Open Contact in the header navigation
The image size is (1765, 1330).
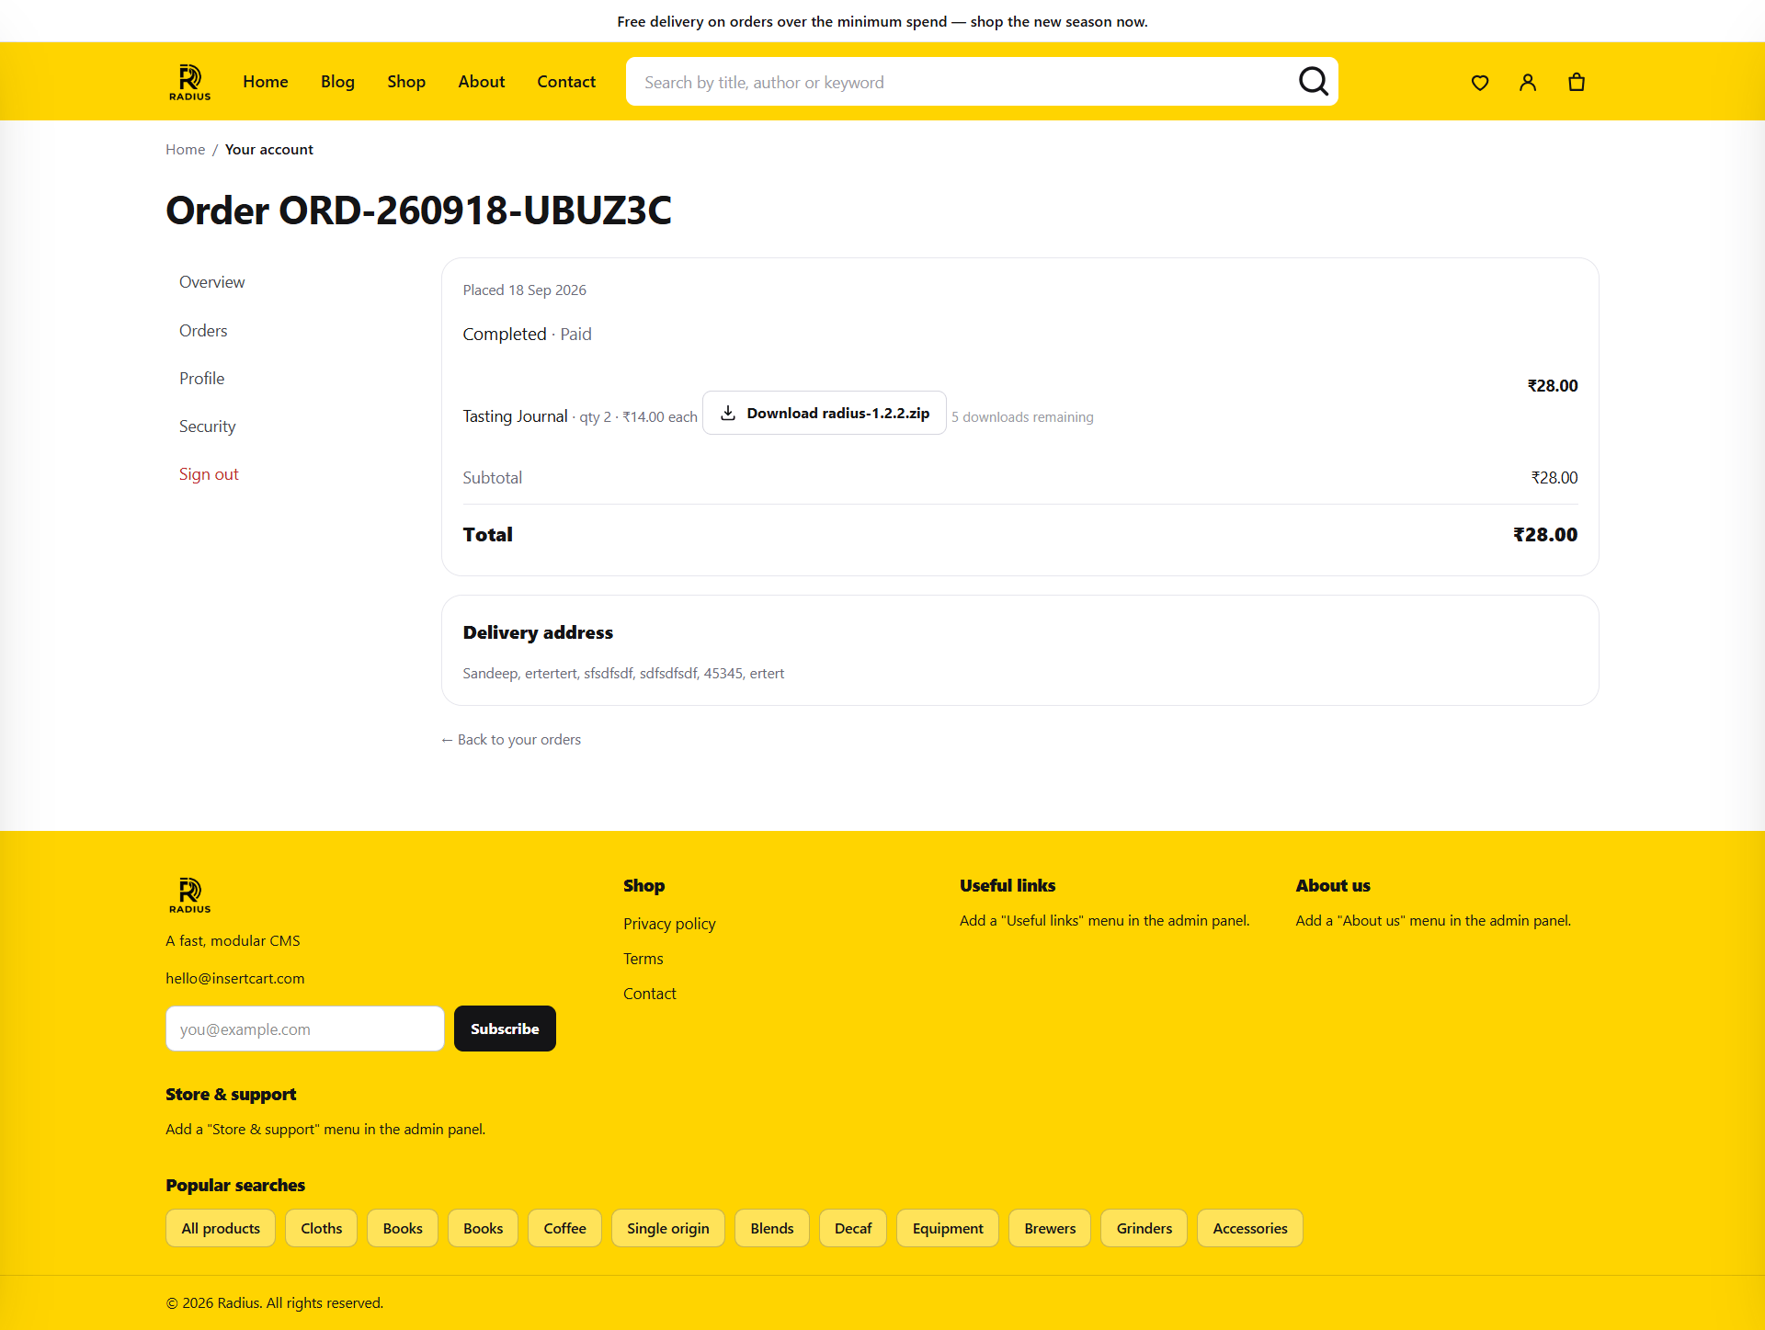pyautogui.click(x=566, y=82)
